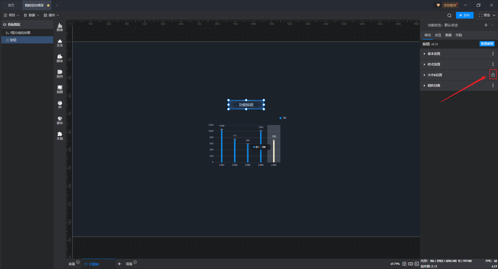Switch to the 首页 tab
Image resolution: width=498 pixels, height=269 pixels.
tap(11, 5)
